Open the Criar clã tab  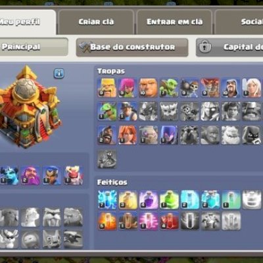pyautogui.click(x=96, y=22)
